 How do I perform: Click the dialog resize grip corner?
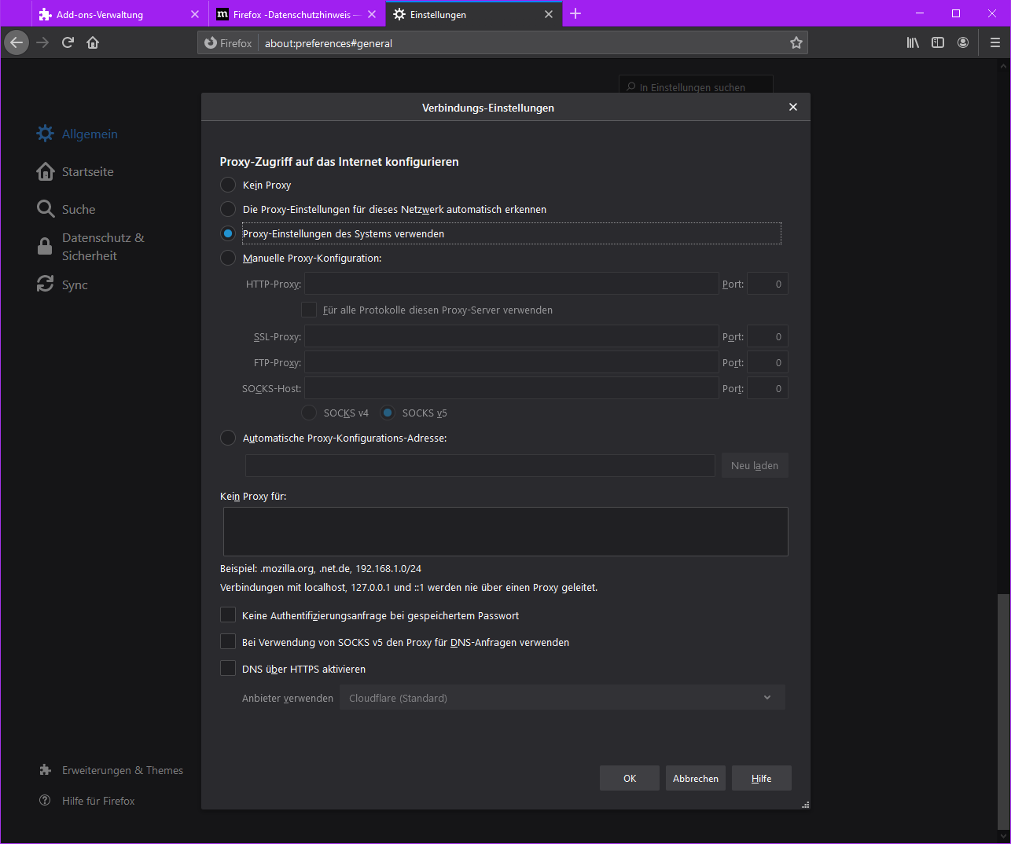[805, 805]
